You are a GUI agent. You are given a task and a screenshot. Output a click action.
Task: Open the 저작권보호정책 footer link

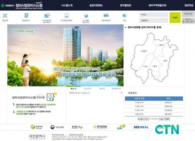coord(58,135)
